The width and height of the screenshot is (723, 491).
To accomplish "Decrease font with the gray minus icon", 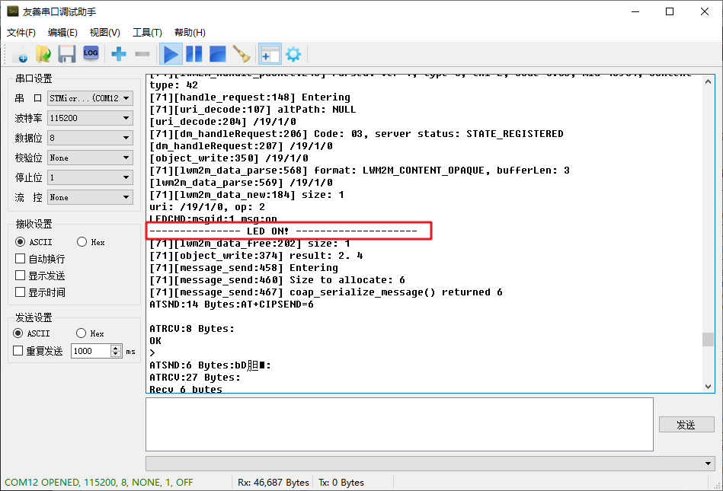I will (142, 54).
